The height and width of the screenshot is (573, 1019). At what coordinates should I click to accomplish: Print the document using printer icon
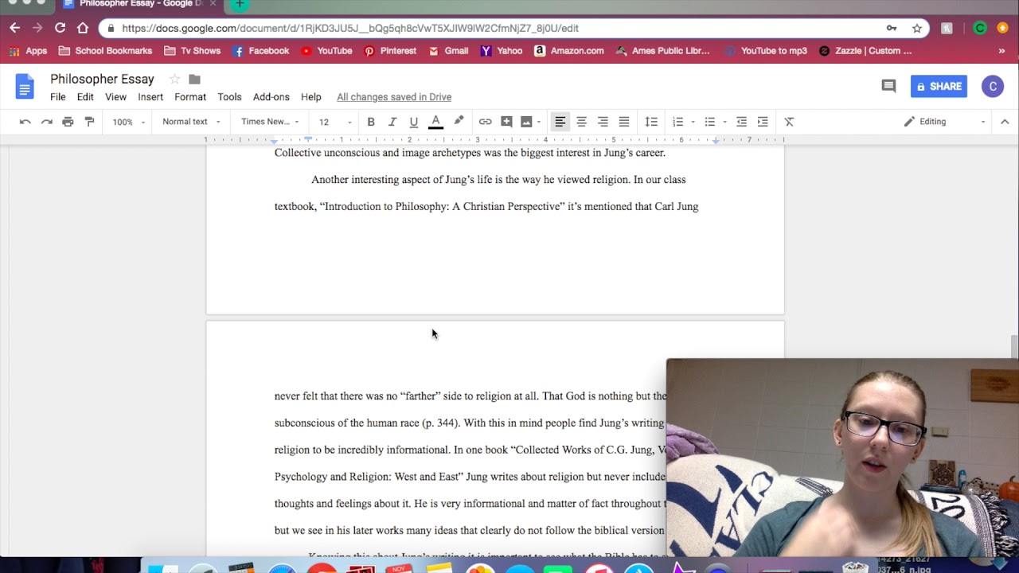pos(68,122)
